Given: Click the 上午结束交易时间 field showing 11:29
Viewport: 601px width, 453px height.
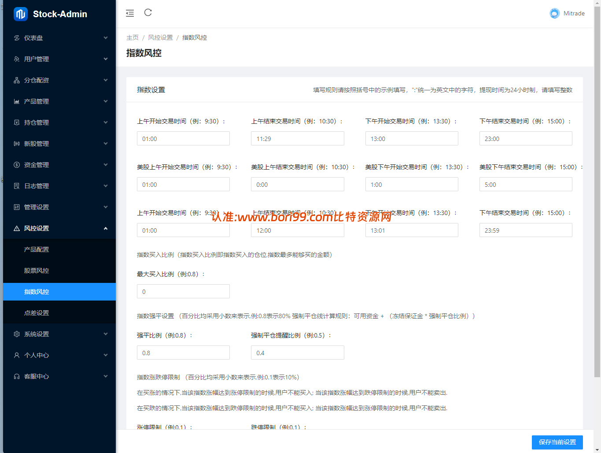Looking at the screenshot, I should (x=298, y=138).
